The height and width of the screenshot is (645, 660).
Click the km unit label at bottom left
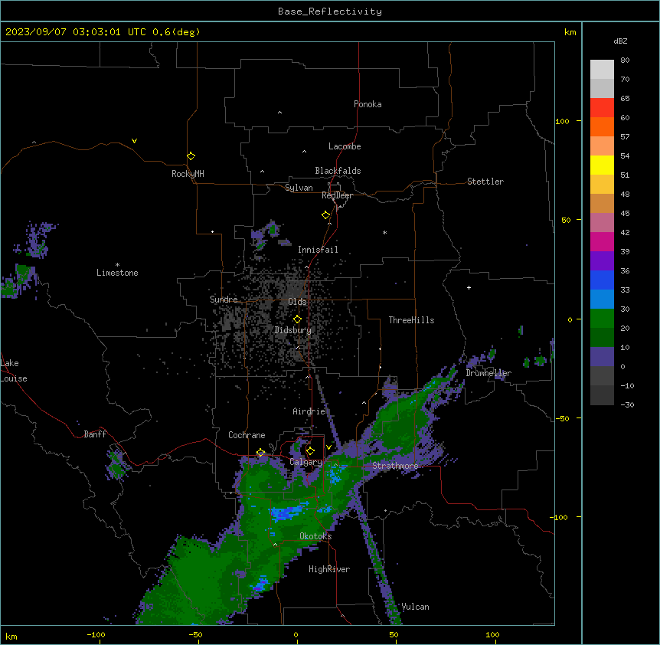(11, 636)
